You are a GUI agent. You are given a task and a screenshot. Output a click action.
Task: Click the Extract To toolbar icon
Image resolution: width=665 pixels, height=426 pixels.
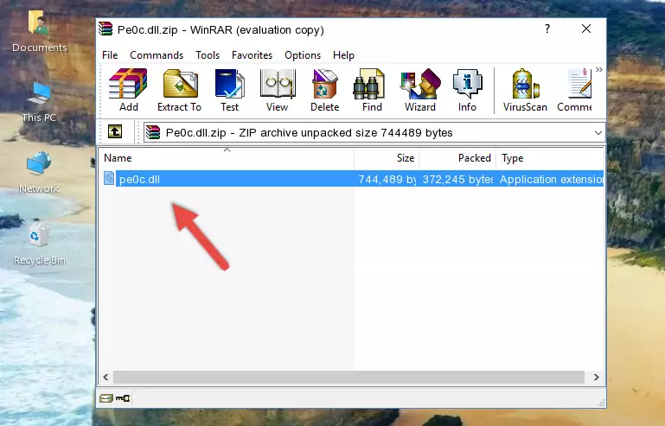pos(179,90)
